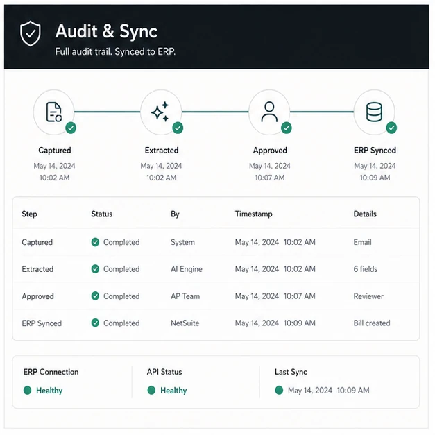Click the Approved person icon
The width and height of the screenshot is (435, 435).
pyautogui.click(x=269, y=112)
